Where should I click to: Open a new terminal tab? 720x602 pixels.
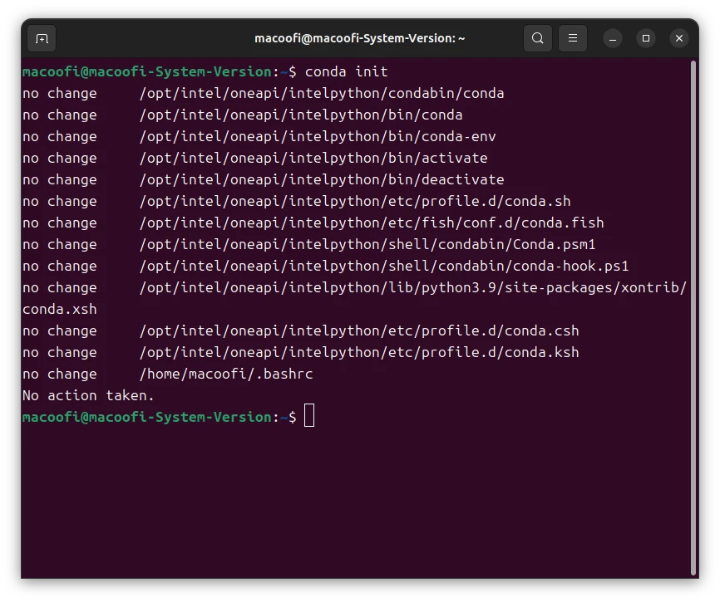pyautogui.click(x=42, y=38)
